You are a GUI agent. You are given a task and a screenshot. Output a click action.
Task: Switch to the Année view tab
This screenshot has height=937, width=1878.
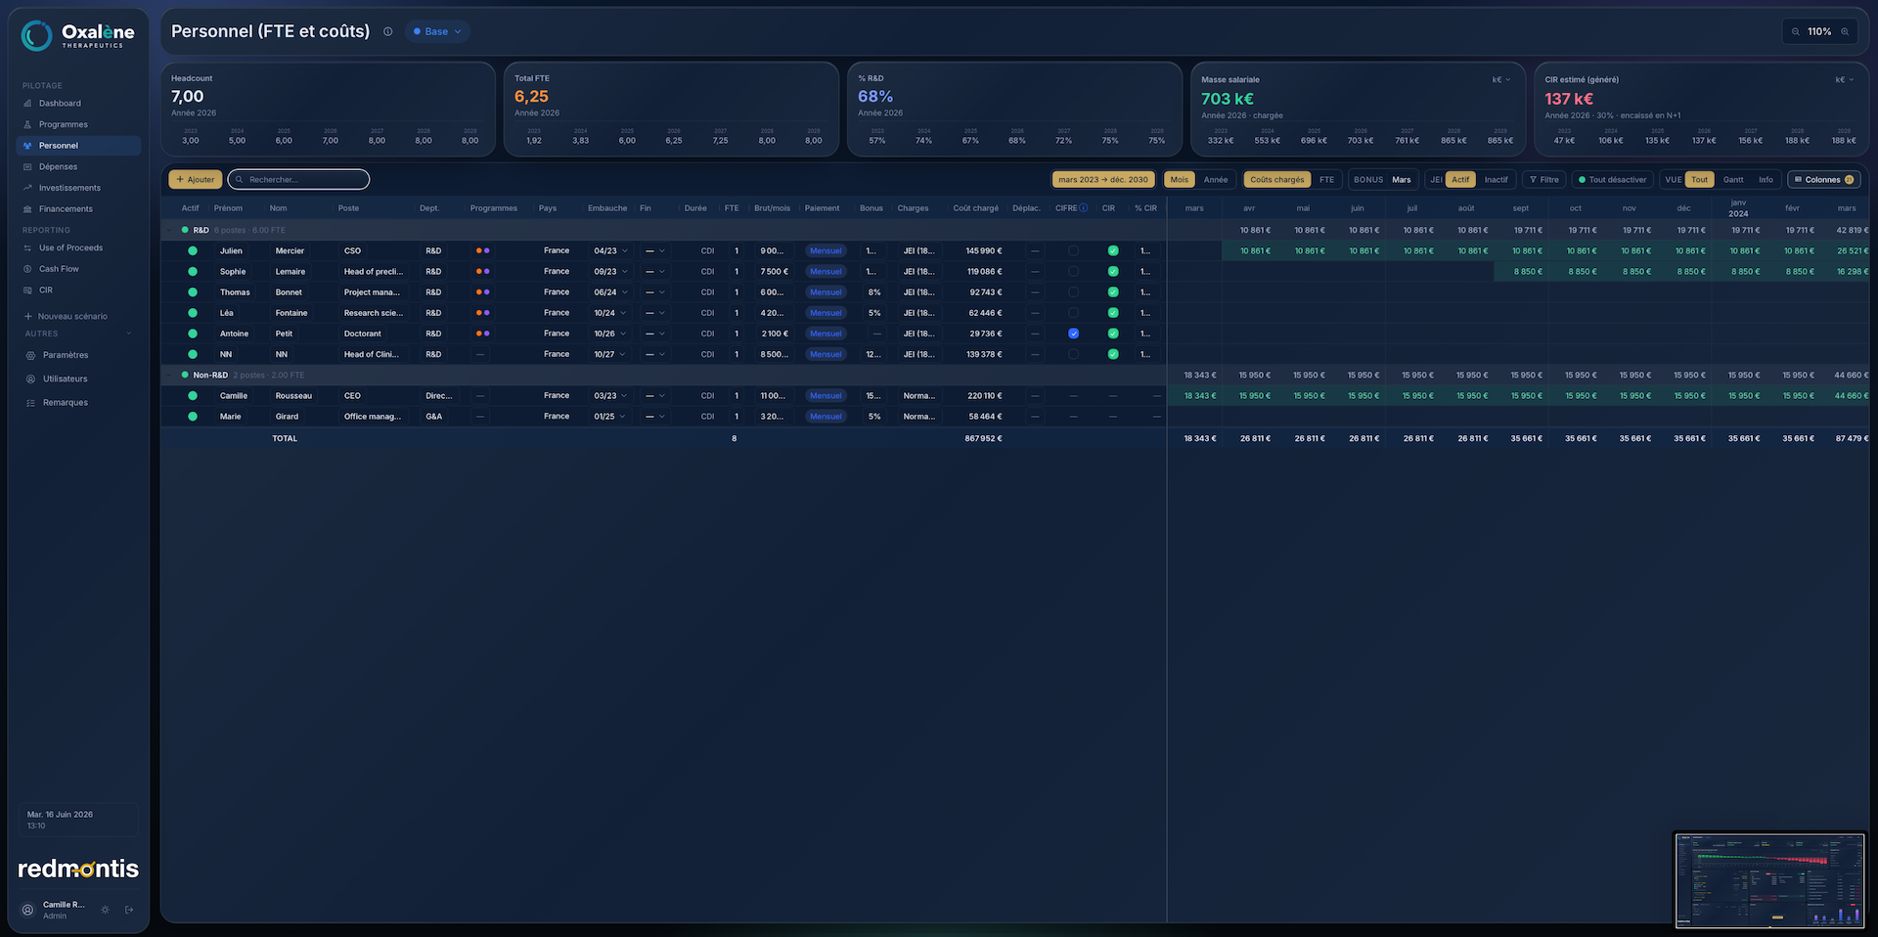click(x=1216, y=180)
